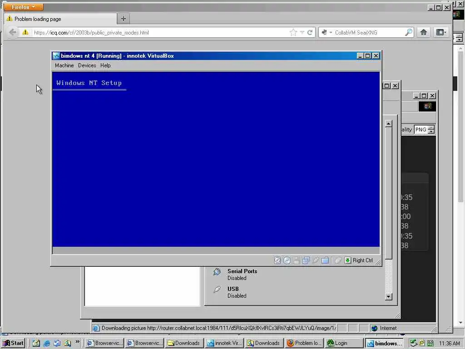Click the Internet security zone status icon
The height and width of the screenshot is (349, 465).
tap(375, 328)
